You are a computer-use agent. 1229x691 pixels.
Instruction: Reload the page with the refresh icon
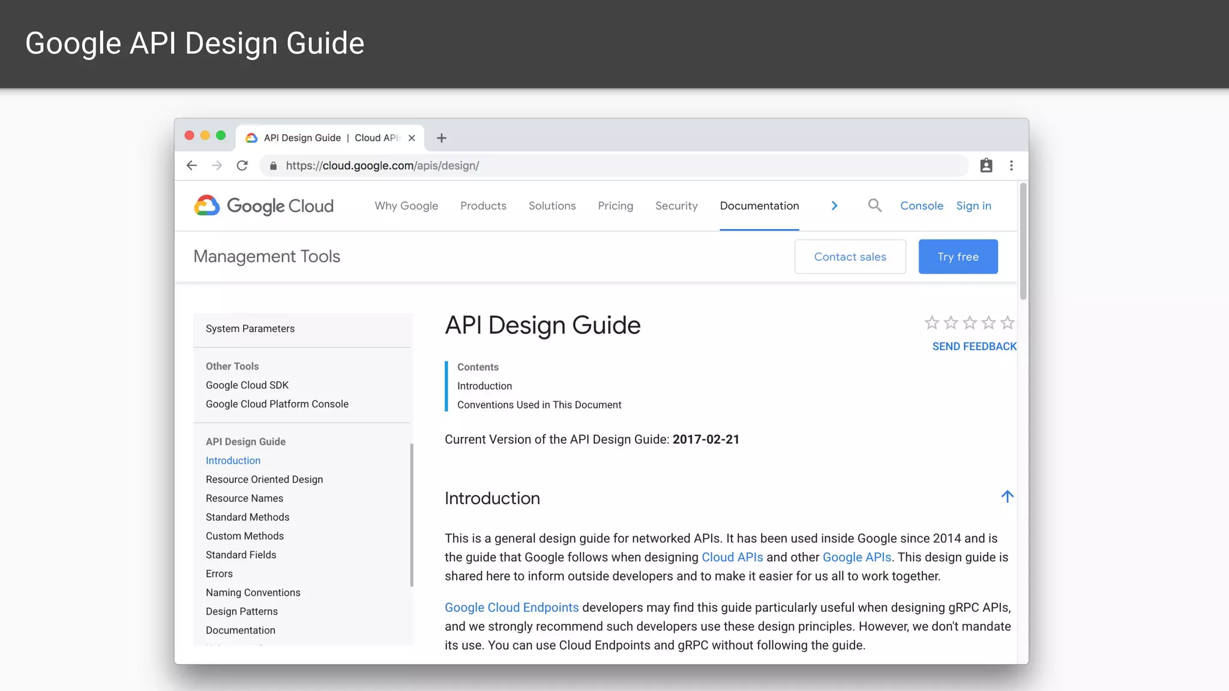point(242,166)
